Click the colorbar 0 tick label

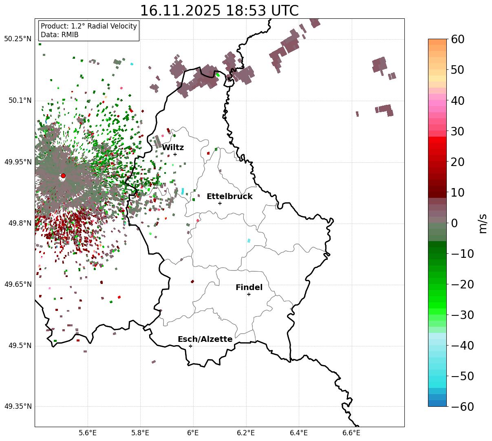click(x=454, y=223)
